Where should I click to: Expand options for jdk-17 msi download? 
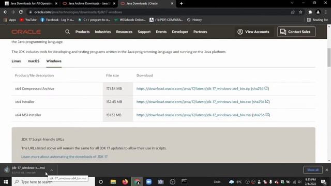pos(52,170)
